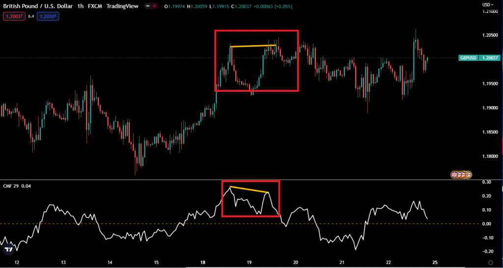Click the blue buy price button 1.2010
Image resolution: width=503 pixels, height=268 pixels.
(x=48, y=16)
